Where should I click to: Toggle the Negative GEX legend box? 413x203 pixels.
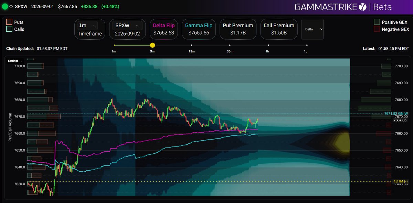[377, 29]
